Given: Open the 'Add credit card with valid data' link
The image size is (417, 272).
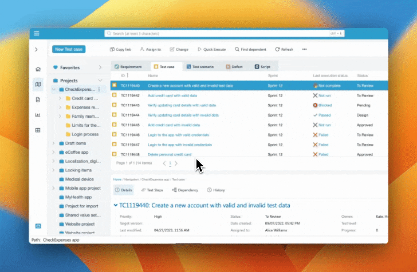Looking at the screenshot, I should pyautogui.click(x=172, y=95).
